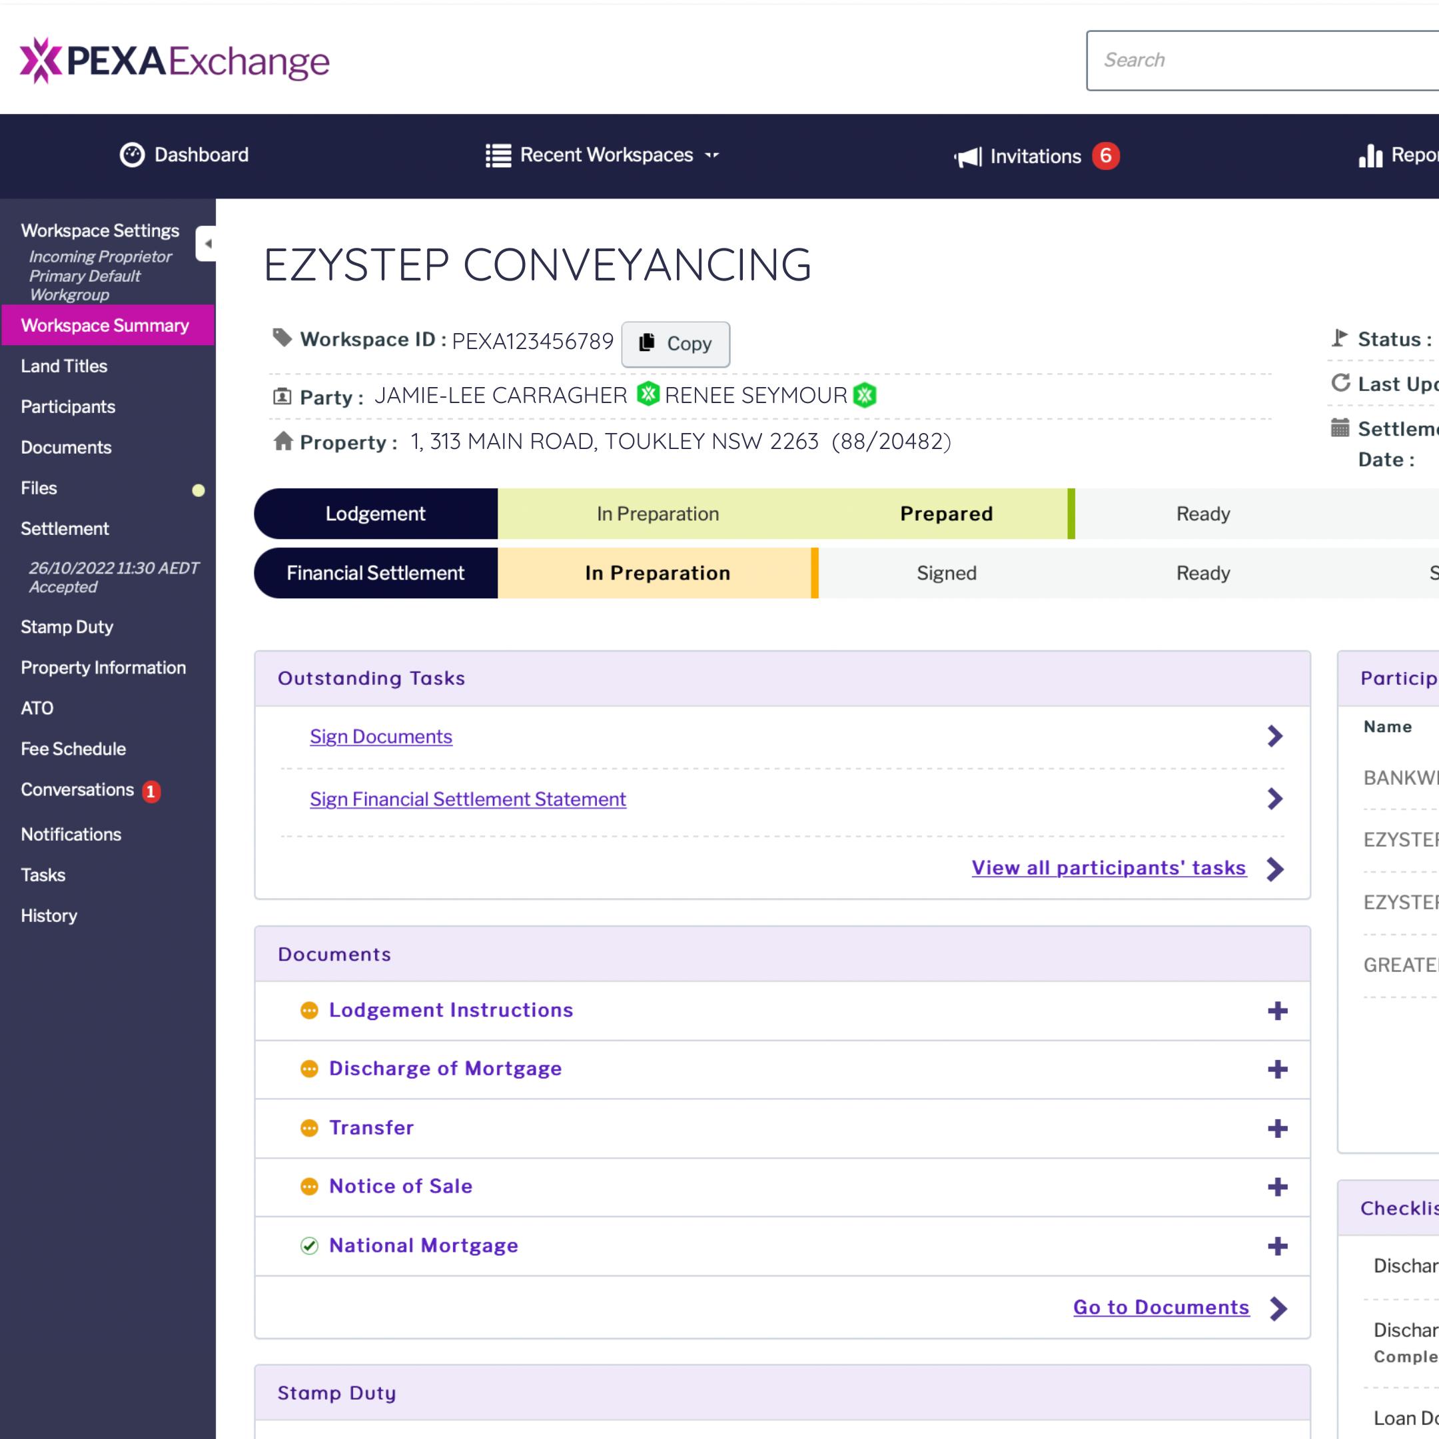Open the Lodgement Instructions document link
The width and height of the screenshot is (1439, 1439).
pyautogui.click(x=452, y=1010)
